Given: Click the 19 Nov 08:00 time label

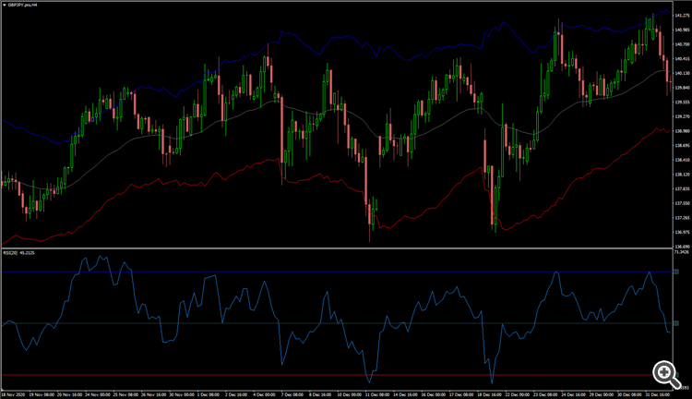Looking at the screenshot, I should tap(42, 394).
